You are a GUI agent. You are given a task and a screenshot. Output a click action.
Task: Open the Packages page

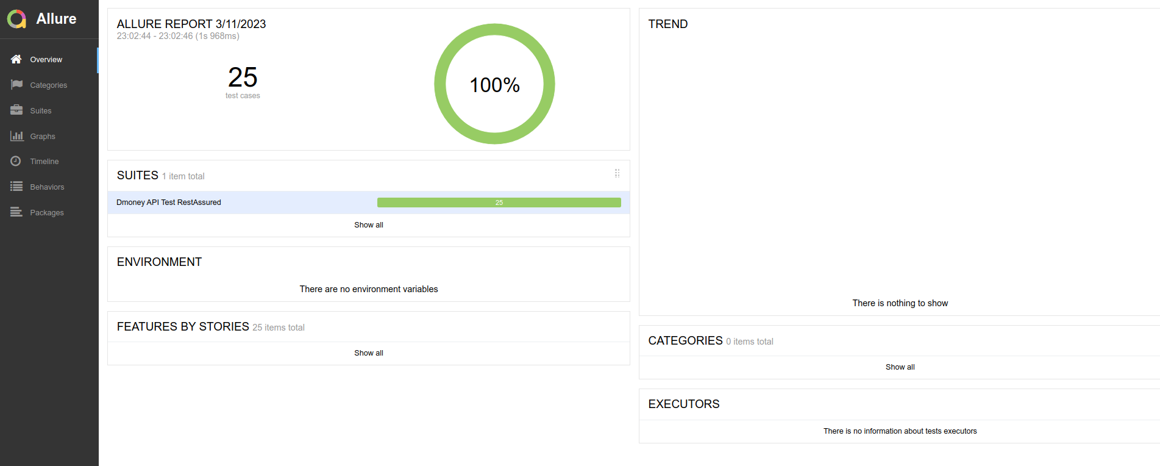click(49, 213)
